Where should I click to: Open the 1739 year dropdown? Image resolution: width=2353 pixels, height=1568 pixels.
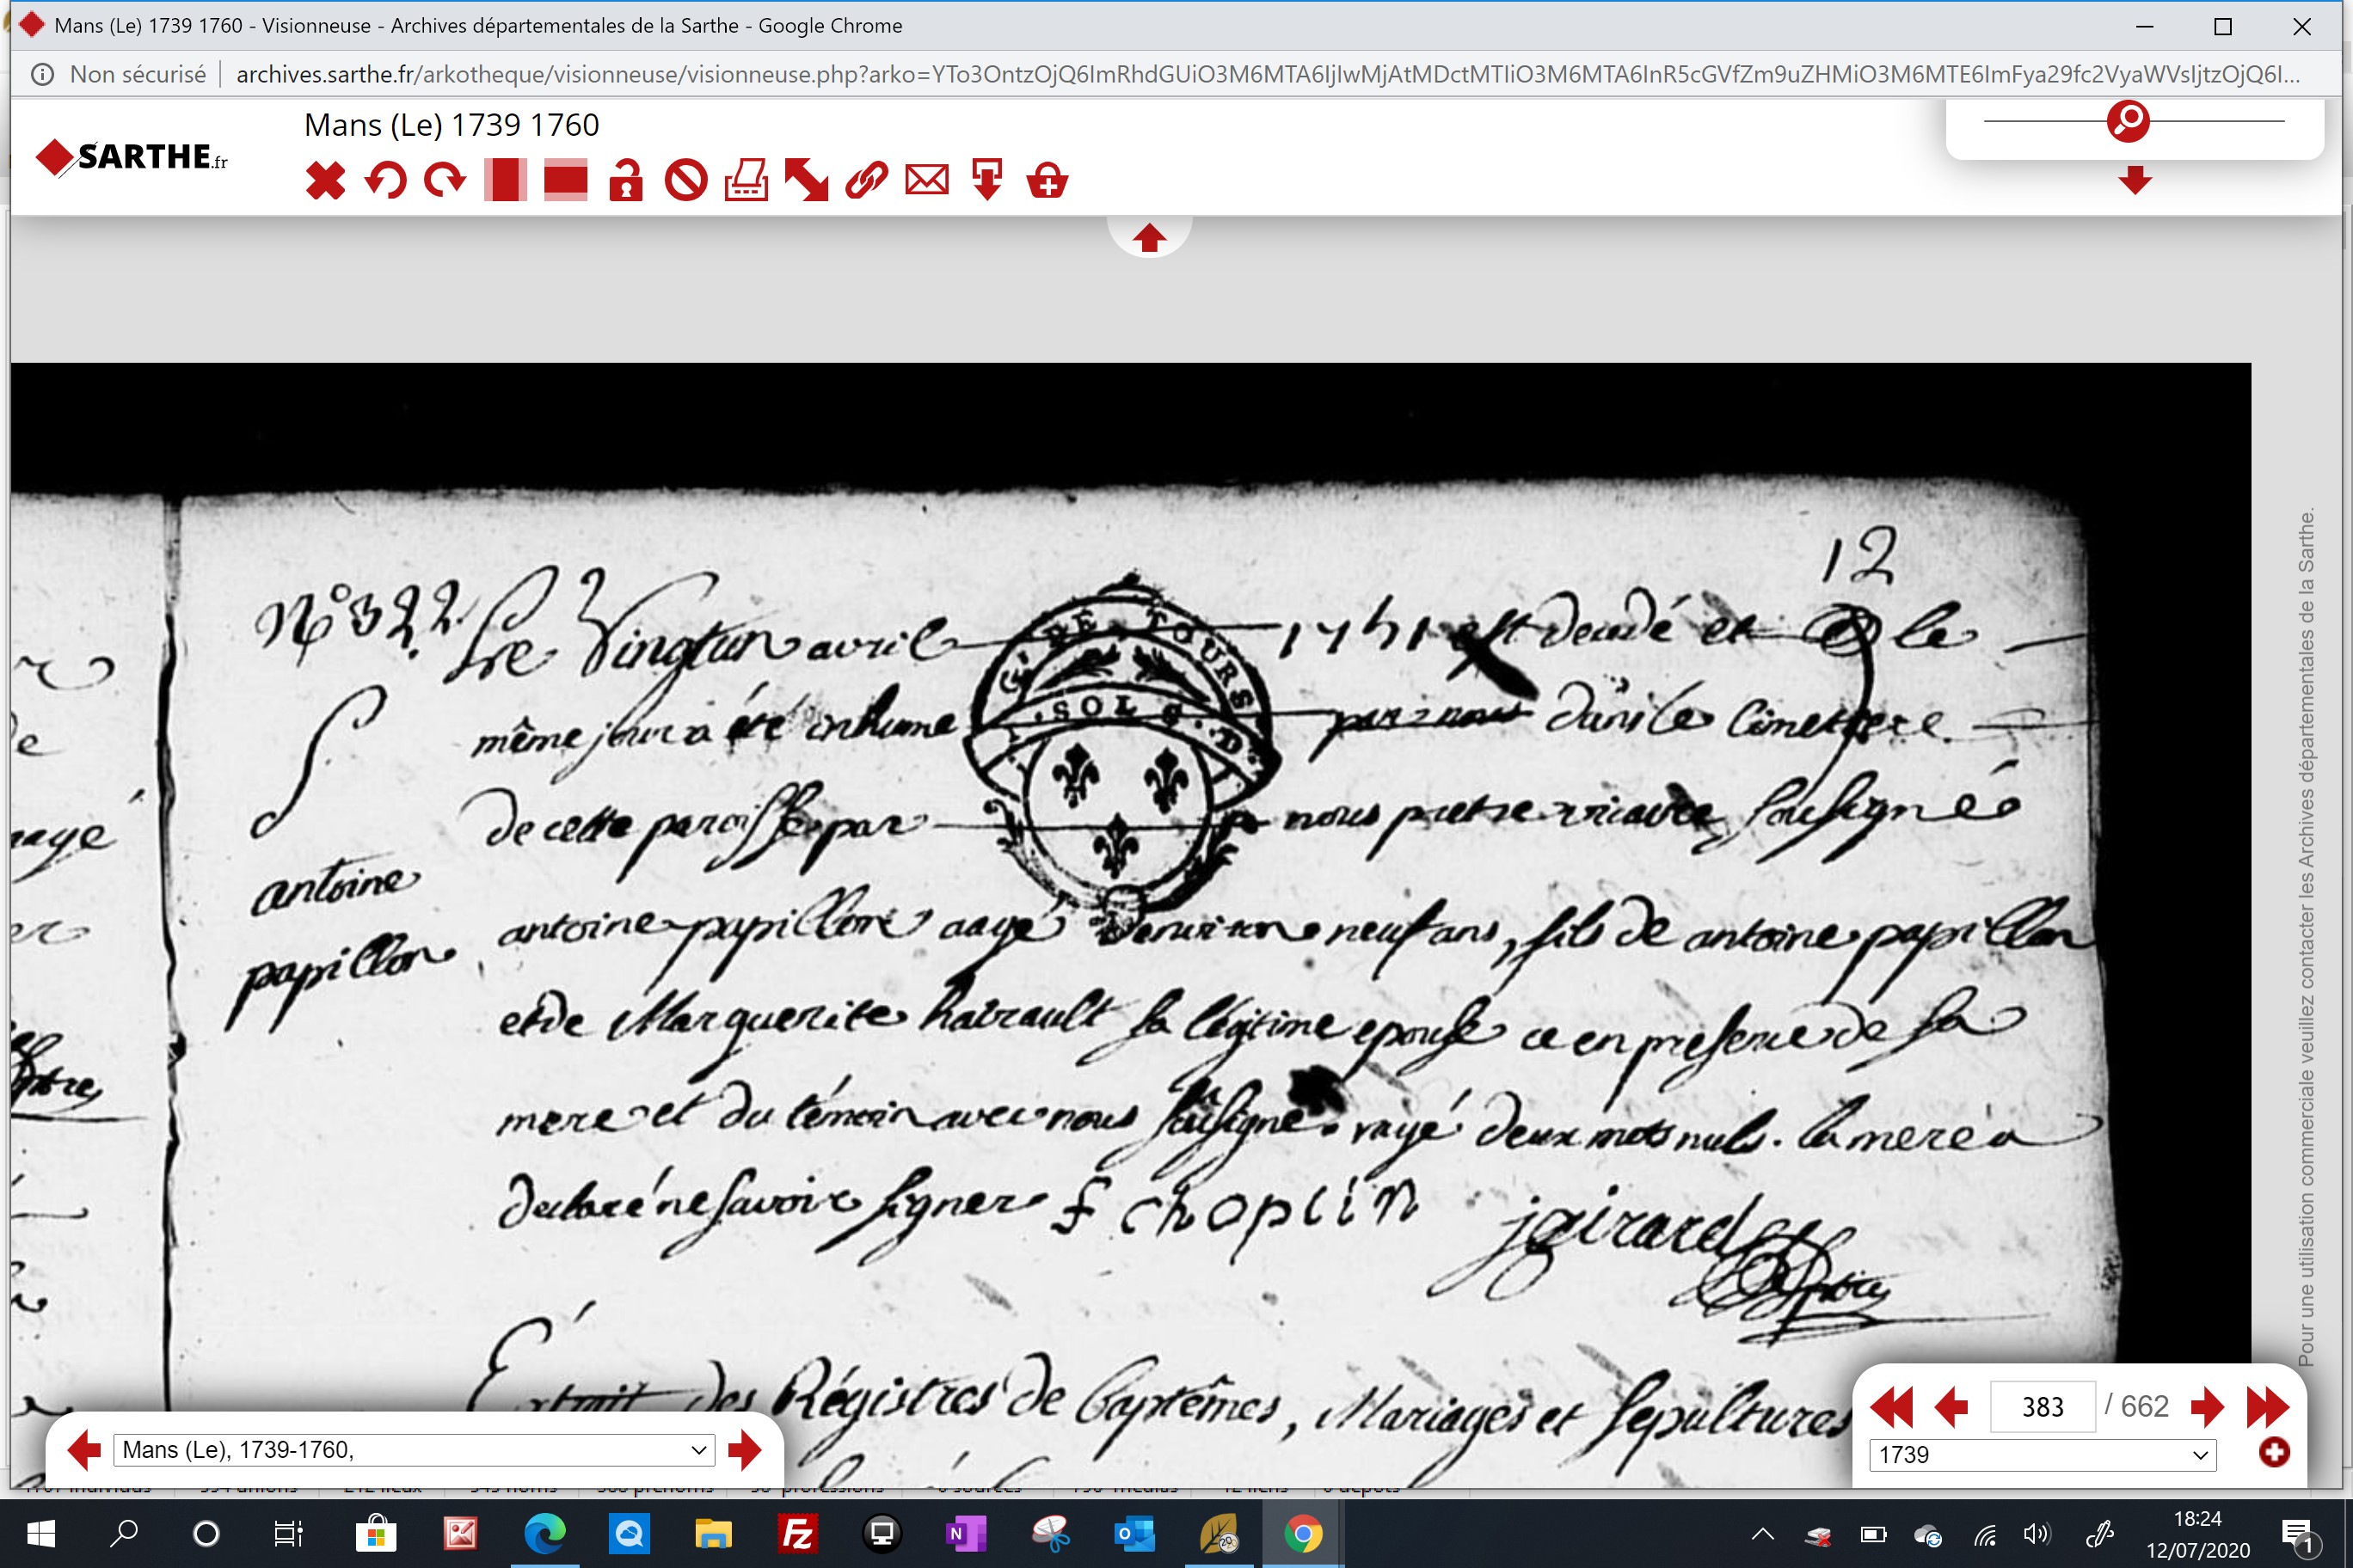click(x=2042, y=1454)
